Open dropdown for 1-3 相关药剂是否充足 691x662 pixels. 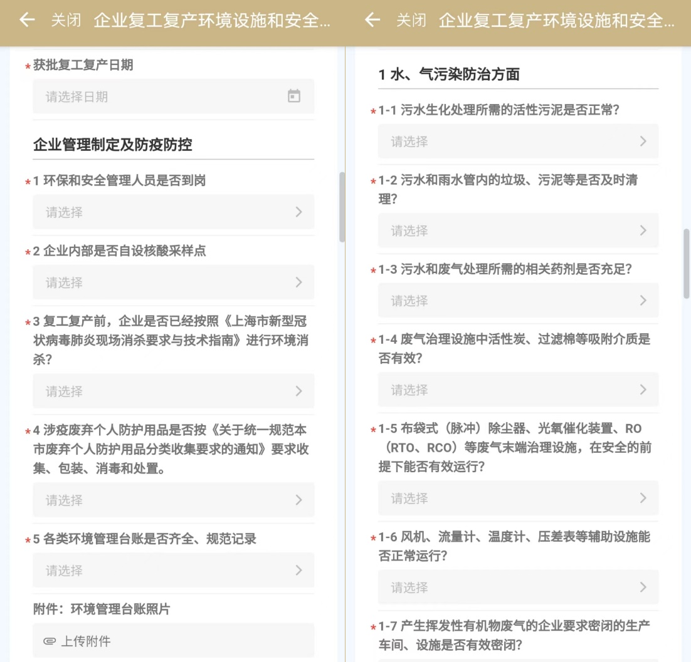click(518, 301)
